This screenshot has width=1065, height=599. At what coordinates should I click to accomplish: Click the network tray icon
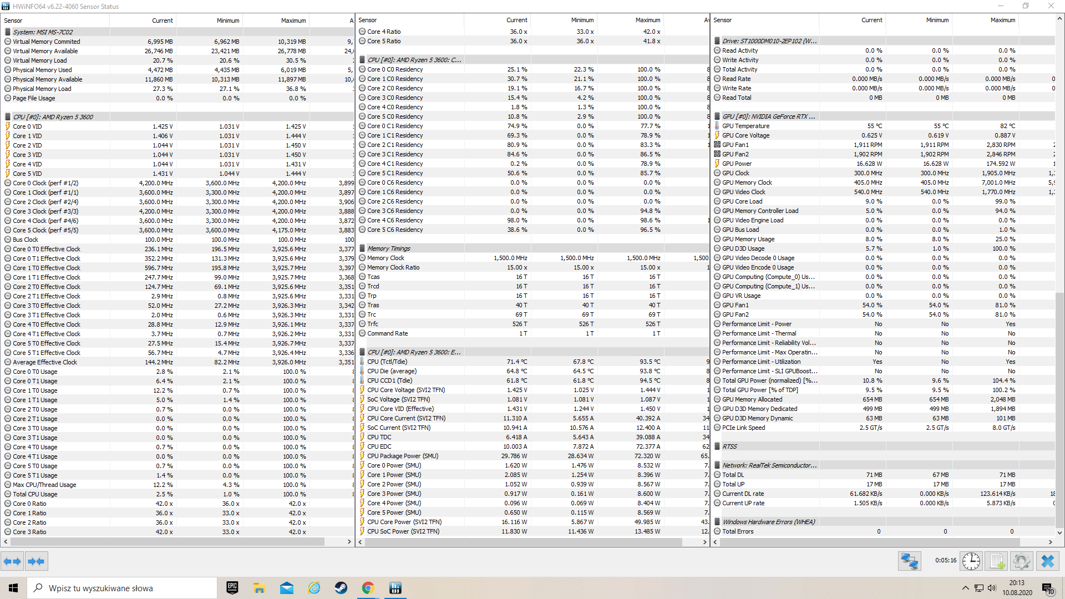coord(979,588)
